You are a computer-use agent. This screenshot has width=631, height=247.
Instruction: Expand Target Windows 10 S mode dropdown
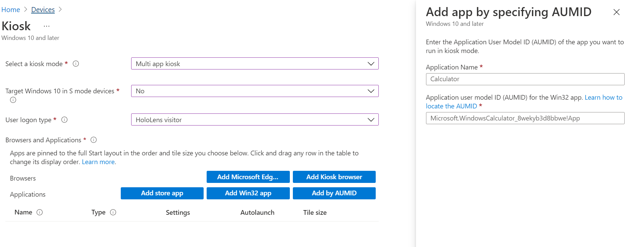[x=255, y=91]
